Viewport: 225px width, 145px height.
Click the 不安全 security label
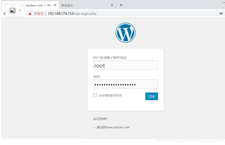click(x=39, y=14)
